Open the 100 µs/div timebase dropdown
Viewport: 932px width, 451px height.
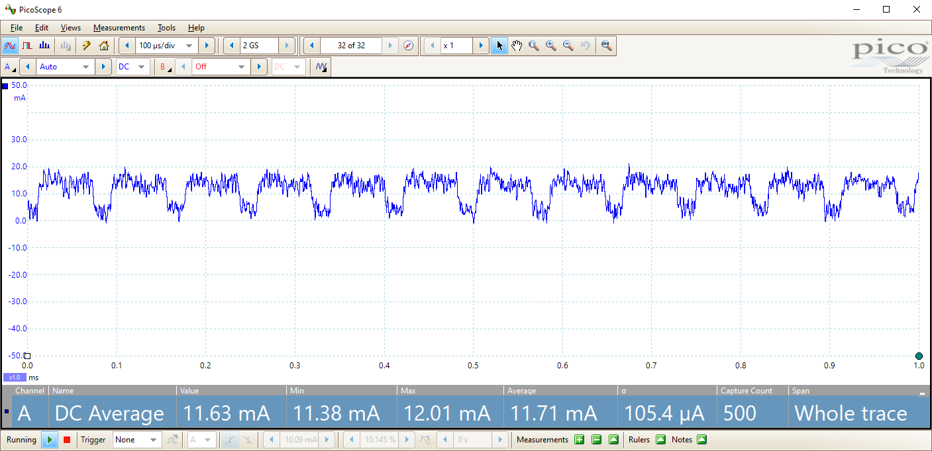(x=167, y=46)
